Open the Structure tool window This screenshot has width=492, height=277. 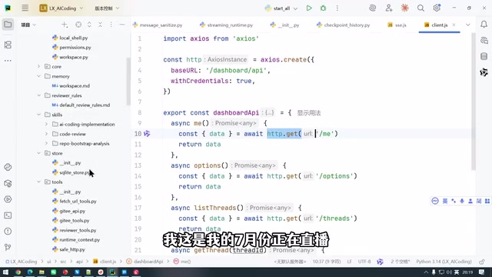click(8, 45)
